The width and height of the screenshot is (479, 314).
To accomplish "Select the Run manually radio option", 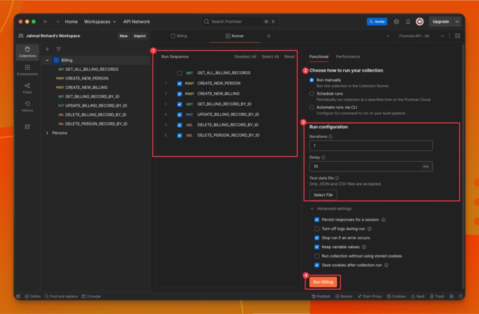I will coord(312,80).
